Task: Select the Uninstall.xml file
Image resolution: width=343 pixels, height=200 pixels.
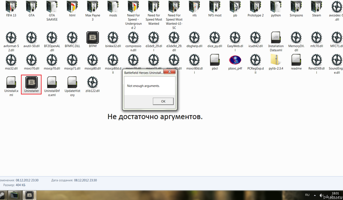Action: pos(11,87)
